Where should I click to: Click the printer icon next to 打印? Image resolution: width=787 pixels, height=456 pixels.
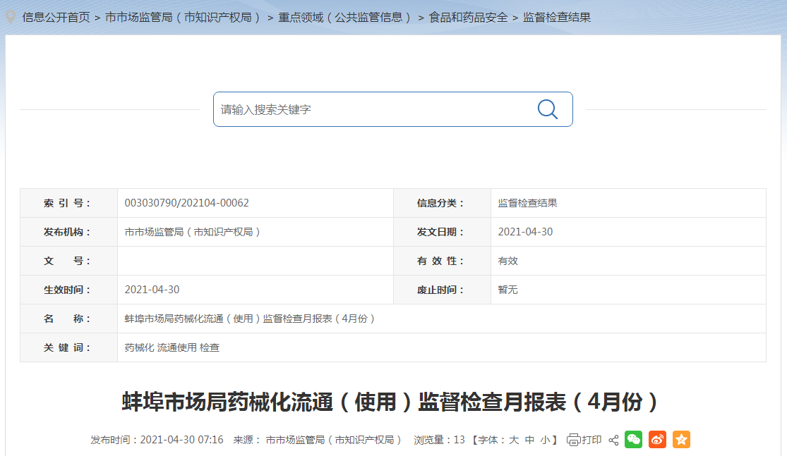click(x=574, y=440)
